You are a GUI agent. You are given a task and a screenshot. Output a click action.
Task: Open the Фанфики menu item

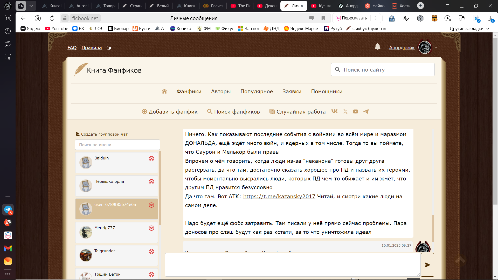tap(189, 92)
